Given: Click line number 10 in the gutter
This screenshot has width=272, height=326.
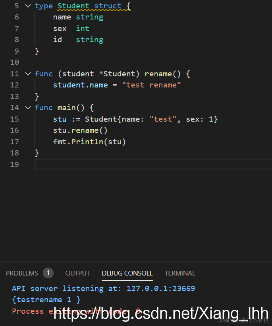Looking at the screenshot, I should click(15, 62).
